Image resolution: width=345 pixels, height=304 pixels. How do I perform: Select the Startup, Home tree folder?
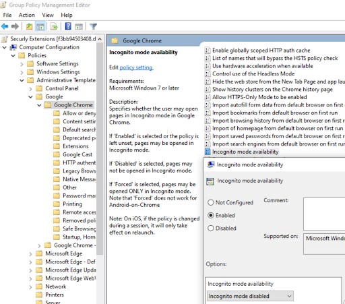click(x=79, y=237)
